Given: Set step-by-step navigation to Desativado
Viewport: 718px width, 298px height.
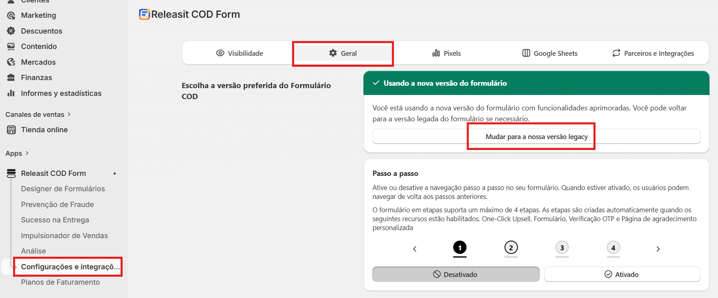Looking at the screenshot, I should click(x=456, y=274).
